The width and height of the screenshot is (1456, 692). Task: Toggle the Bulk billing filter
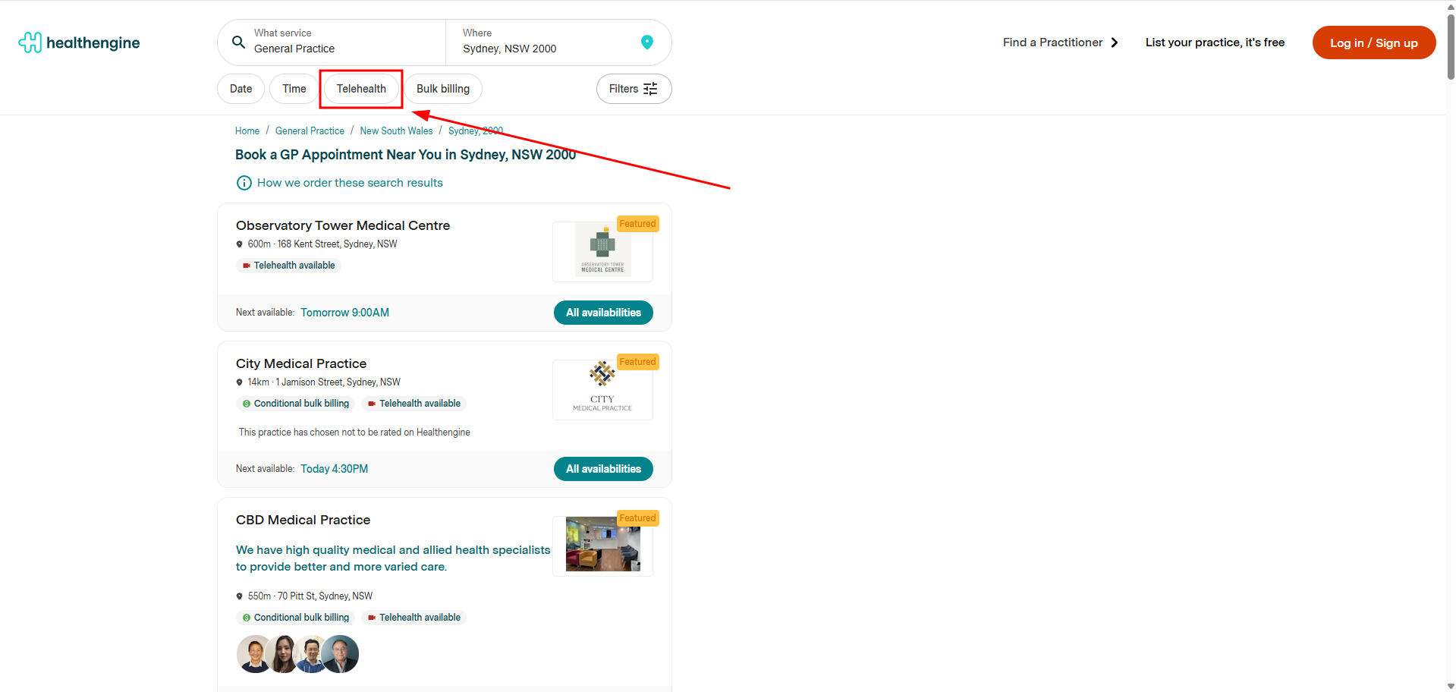pyautogui.click(x=442, y=89)
